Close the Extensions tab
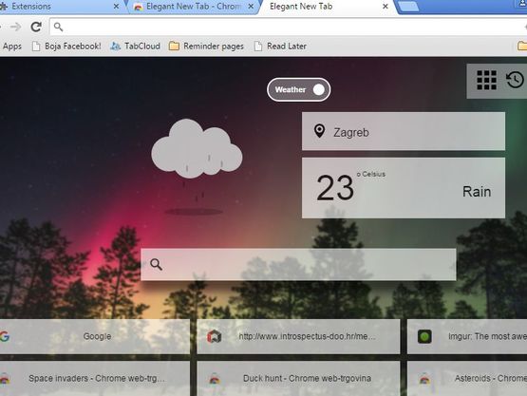The width and height of the screenshot is (527, 396). 116,7
